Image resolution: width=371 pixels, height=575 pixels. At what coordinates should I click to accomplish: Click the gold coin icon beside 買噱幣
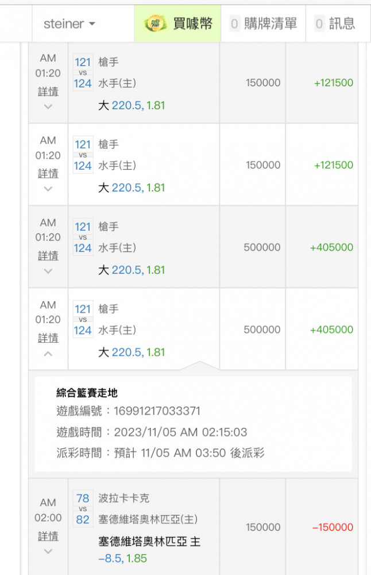155,24
